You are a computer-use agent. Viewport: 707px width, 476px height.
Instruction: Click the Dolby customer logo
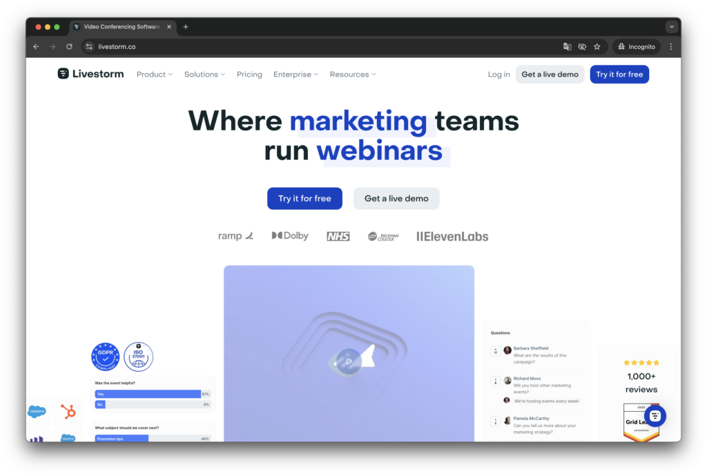pyautogui.click(x=289, y=235)
